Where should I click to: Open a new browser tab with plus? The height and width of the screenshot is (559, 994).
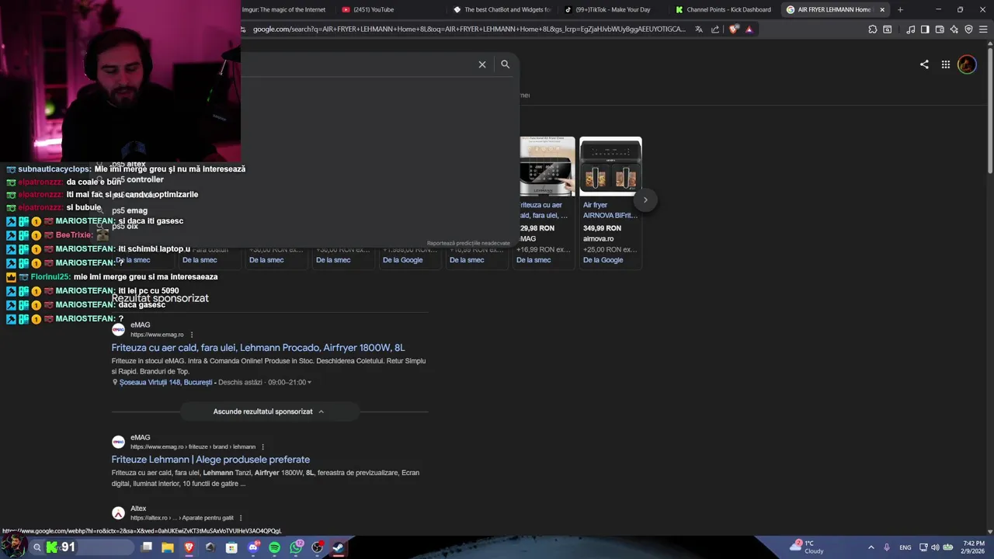[900, 9]
